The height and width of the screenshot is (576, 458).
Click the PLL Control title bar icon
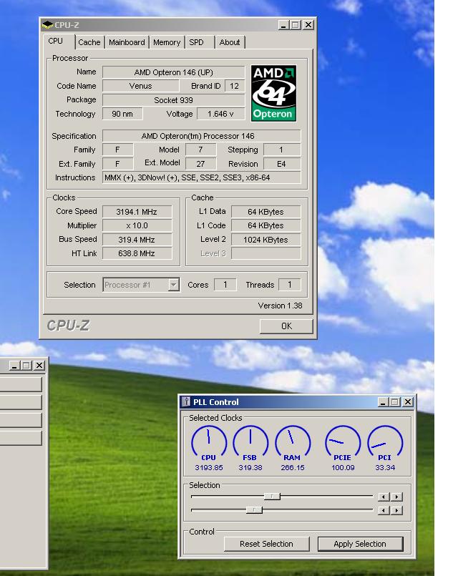pyautogui.click(x=186, y=402)
